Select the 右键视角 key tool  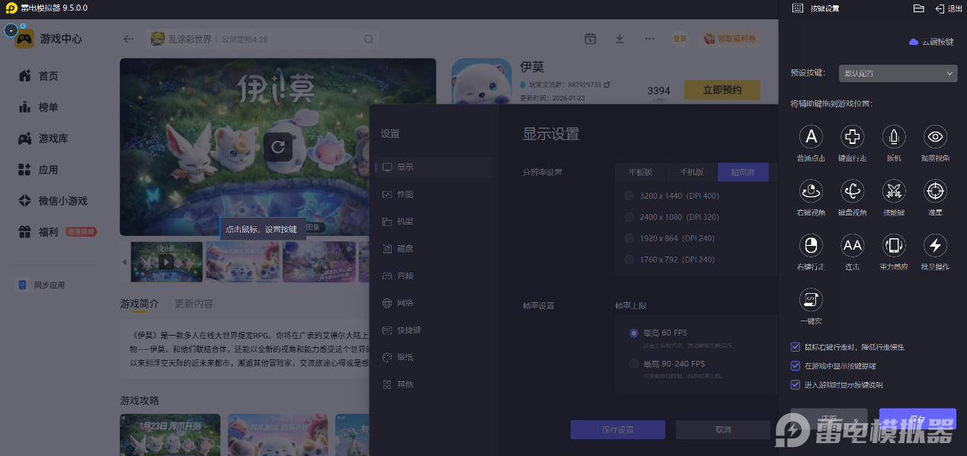tap(811, 191)
